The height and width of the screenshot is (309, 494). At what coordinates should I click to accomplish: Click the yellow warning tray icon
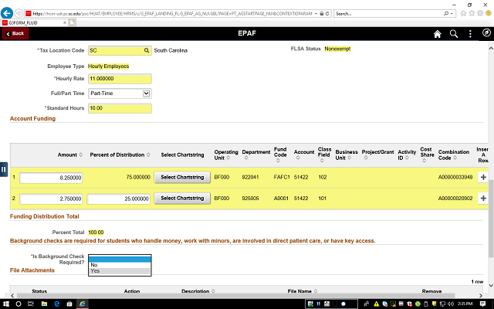[376, 304]
